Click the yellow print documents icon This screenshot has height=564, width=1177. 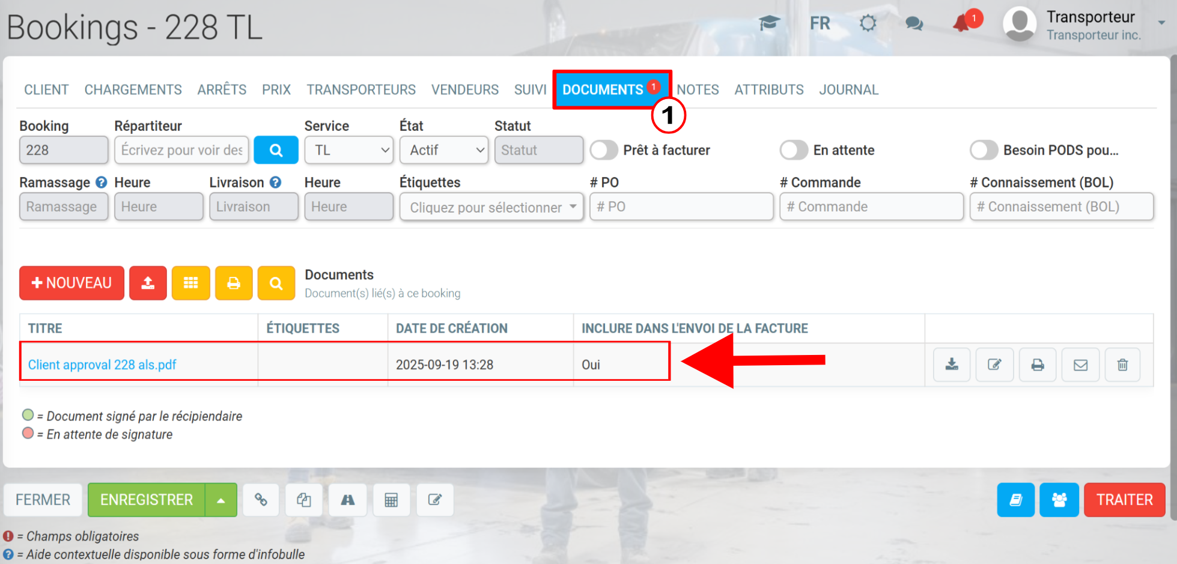234,283
